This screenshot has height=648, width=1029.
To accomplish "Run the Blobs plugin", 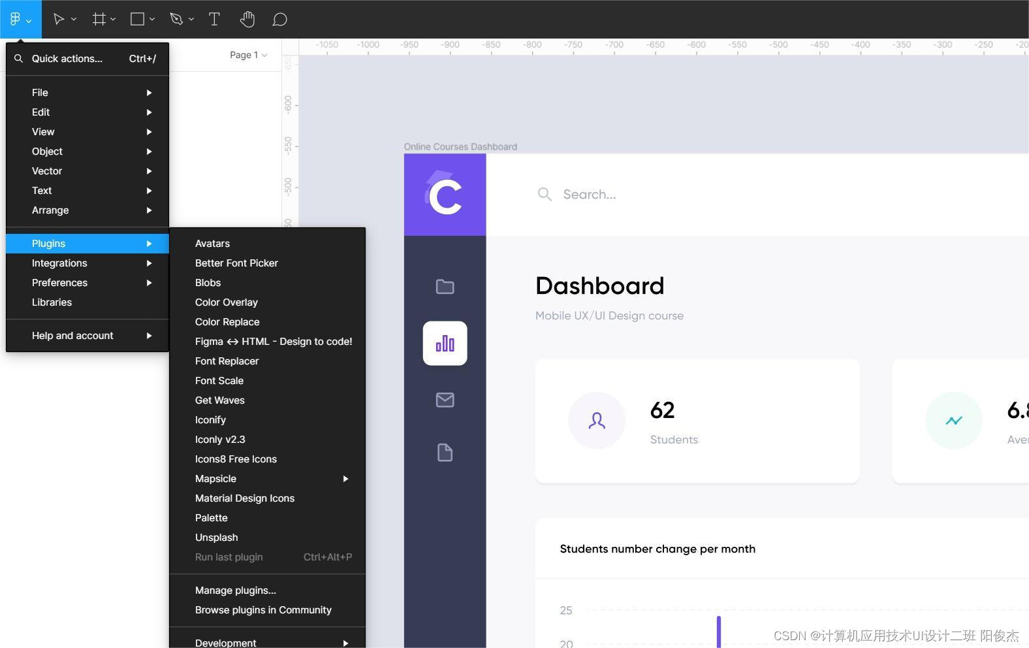I will [x=267, y=283].
